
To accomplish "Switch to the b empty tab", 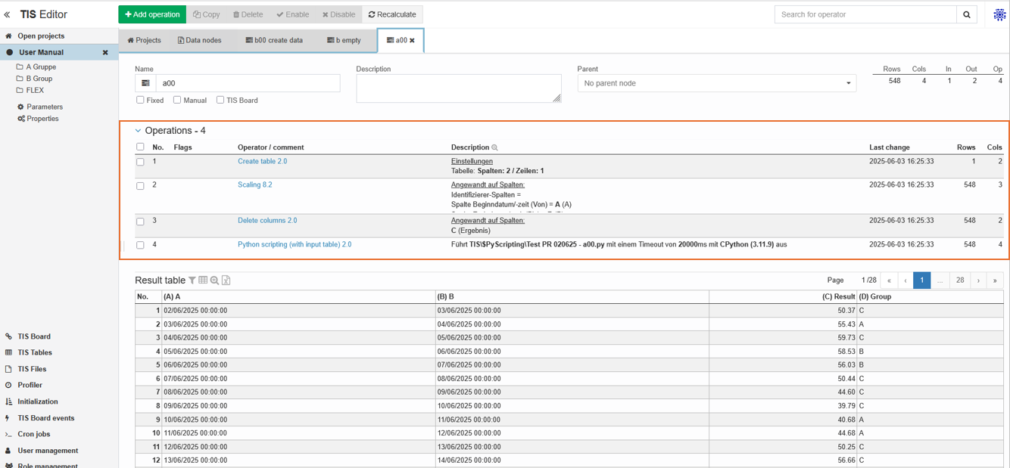I will coord(344,40).
